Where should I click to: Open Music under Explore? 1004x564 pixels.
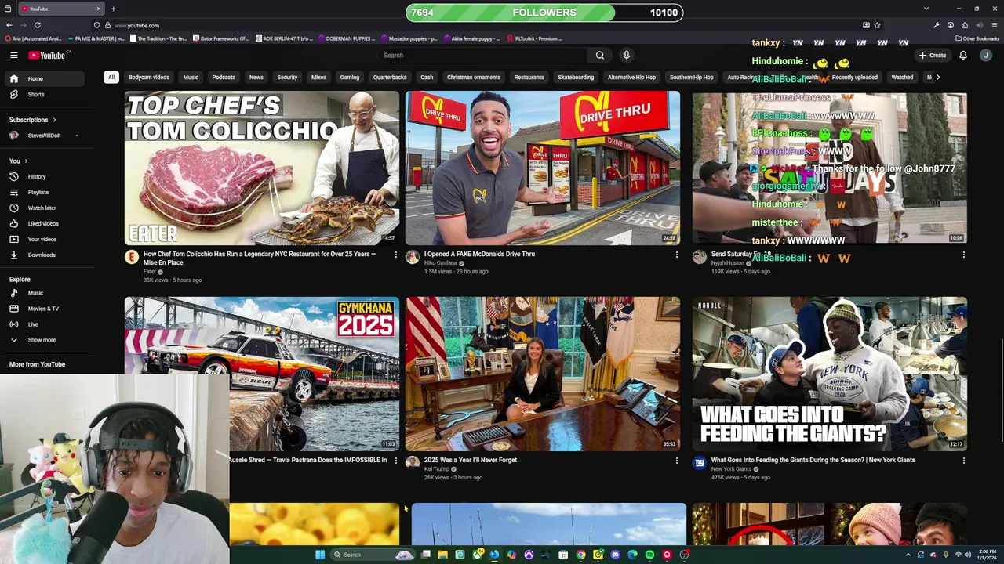(45, 293)
